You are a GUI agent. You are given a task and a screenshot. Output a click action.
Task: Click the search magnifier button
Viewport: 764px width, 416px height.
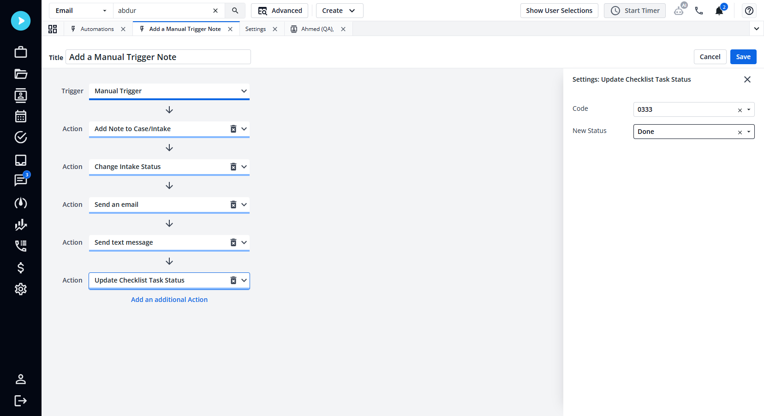tap(235, 11)
